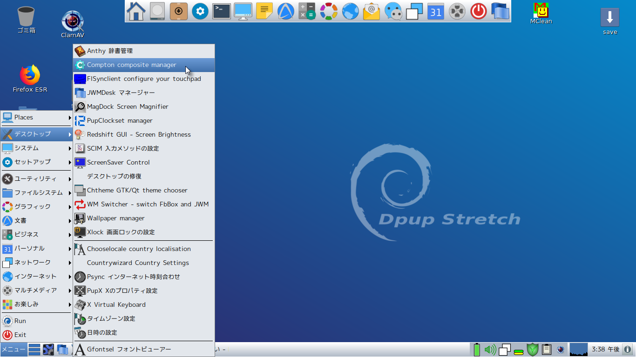Screen dimensions: 636x357
Task: Open the colorful graphics wheel icon in the dock
Action: click(329, 11)
